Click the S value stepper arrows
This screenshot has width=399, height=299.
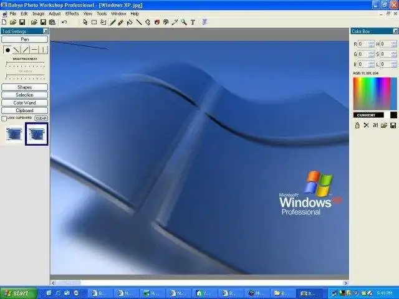[394, 54]
